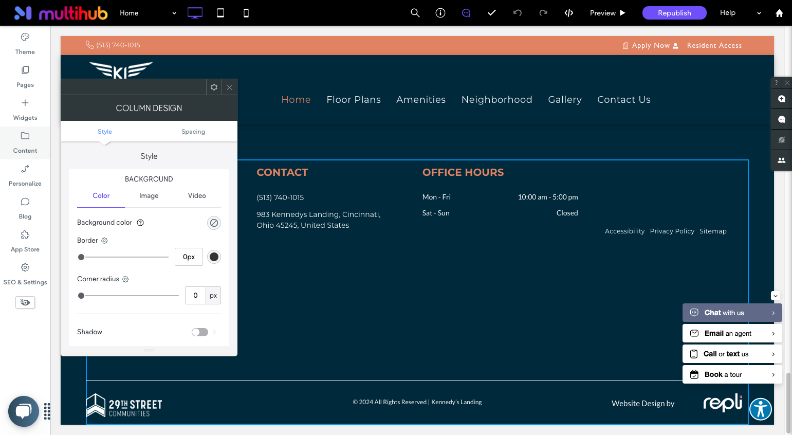
Task: Redo the last change
Action: (x=543, y=13)
